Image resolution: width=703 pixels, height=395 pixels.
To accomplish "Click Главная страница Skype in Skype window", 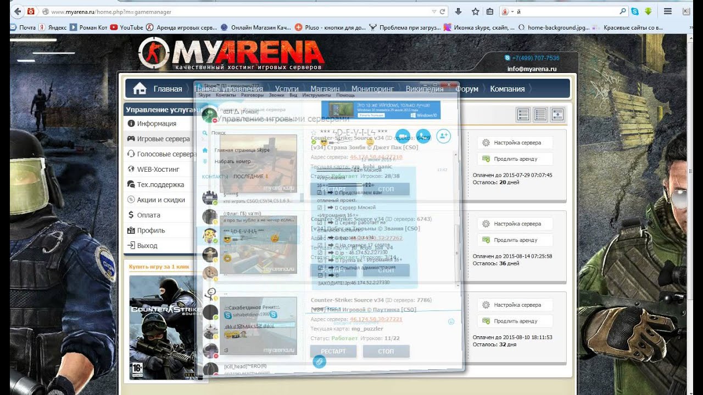I will point(242,150).
